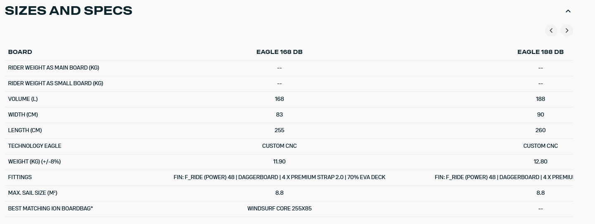
Task: Click the Technology Eagle row label
Action: (35, 146)
